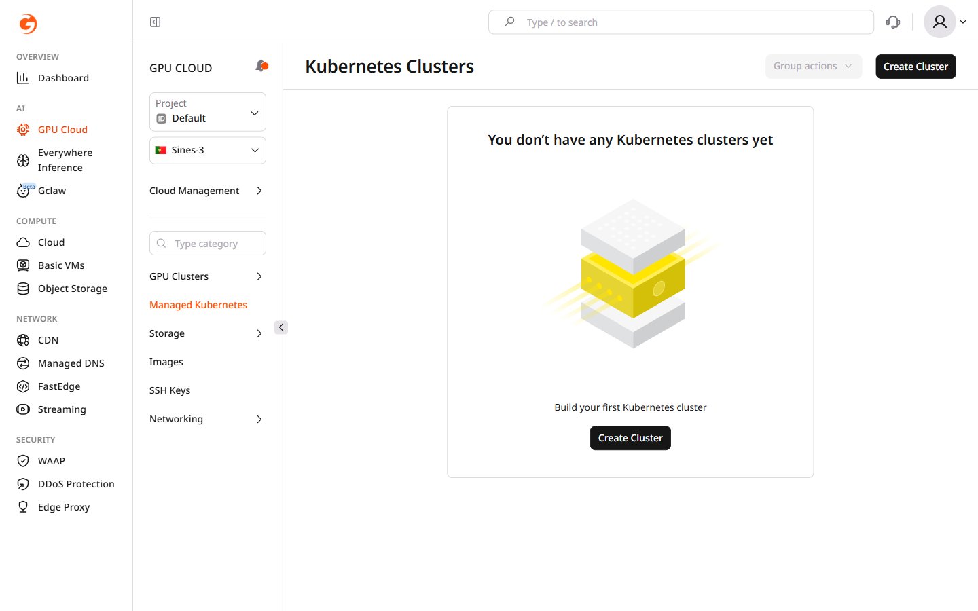Open Images menu item
The width and height of the screenshot is (978, 611).
coord(166,362)
